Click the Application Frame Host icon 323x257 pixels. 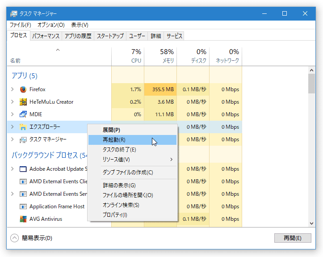pyautogui.click(x=23, y=206)
